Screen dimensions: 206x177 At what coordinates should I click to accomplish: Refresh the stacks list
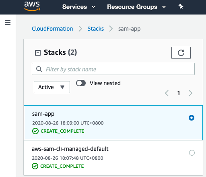(181, 53)
